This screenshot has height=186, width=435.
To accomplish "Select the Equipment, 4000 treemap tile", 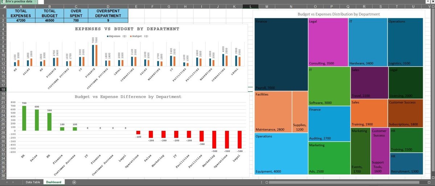I will (281, 154).
